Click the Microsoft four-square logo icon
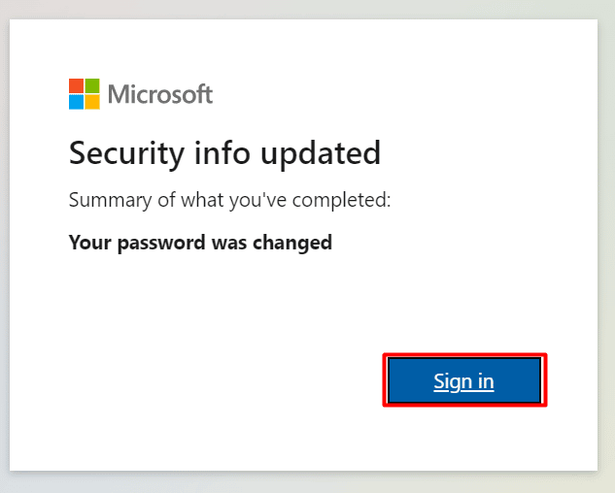615x493 pixels. pyautogui.click(x=85, y=94)
